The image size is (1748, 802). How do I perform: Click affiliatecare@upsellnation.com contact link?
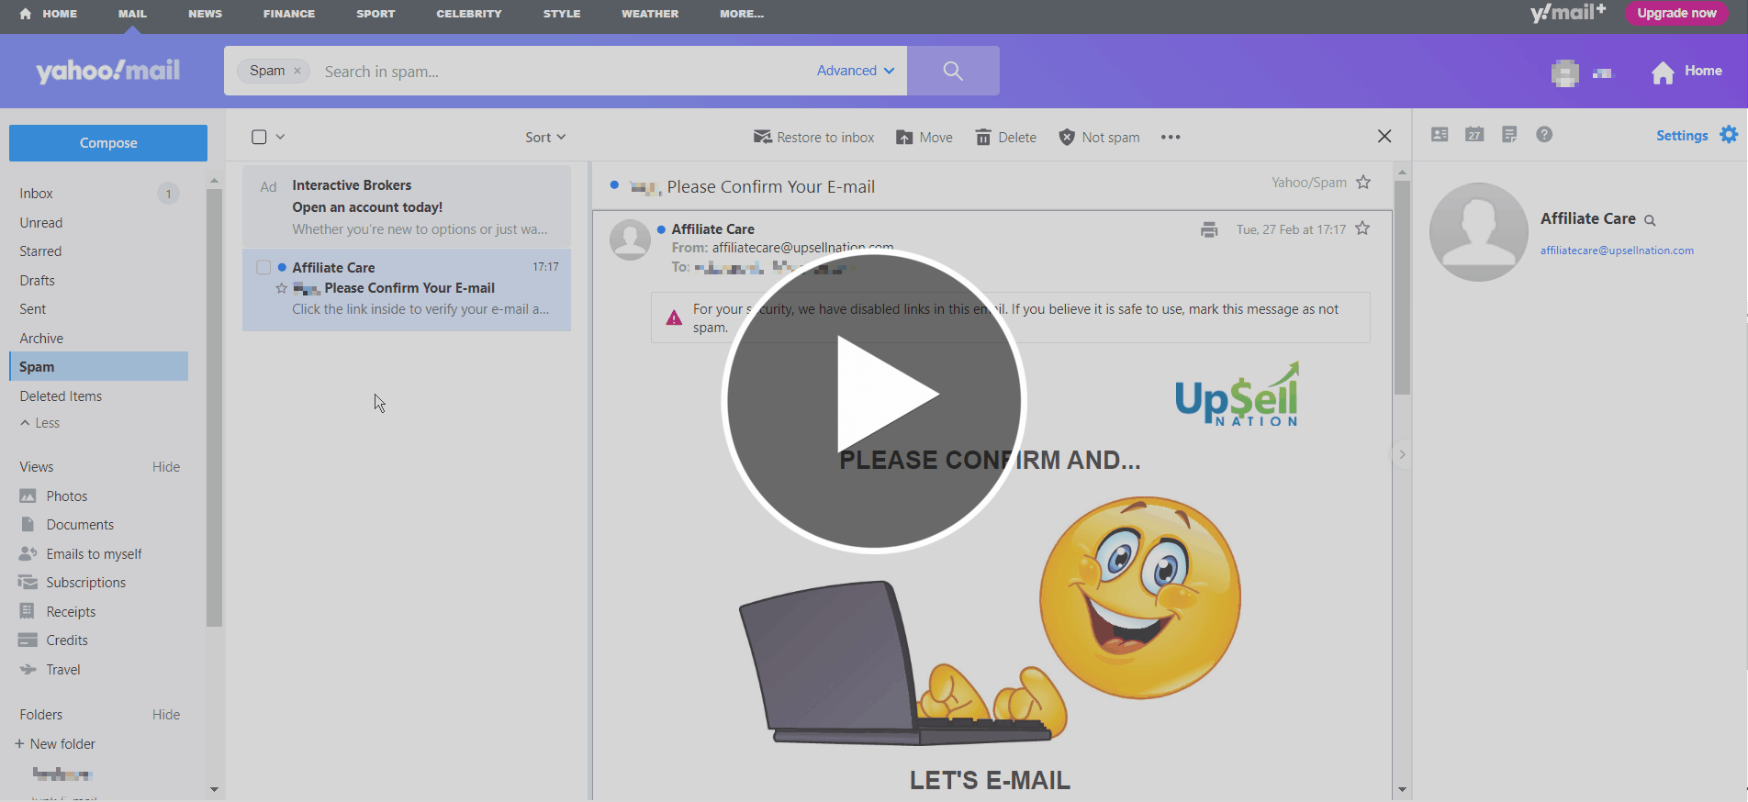(1617, 251)
